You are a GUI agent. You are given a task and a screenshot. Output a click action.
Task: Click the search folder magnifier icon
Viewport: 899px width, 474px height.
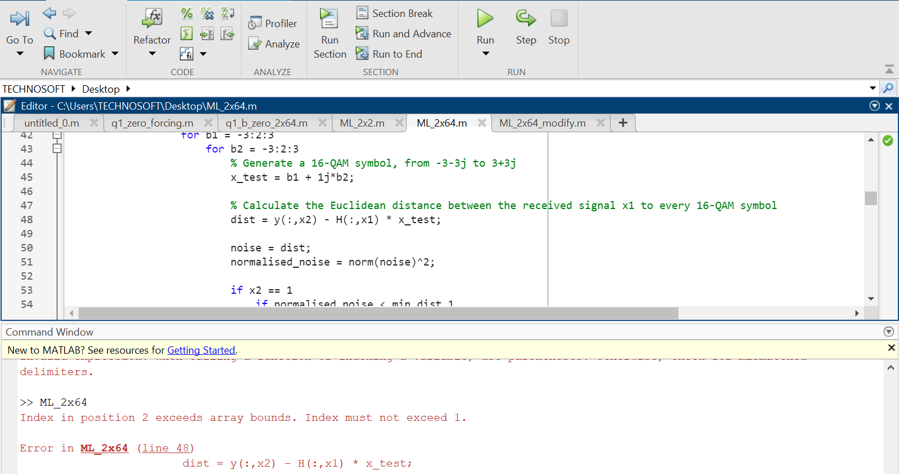(888, 88)
